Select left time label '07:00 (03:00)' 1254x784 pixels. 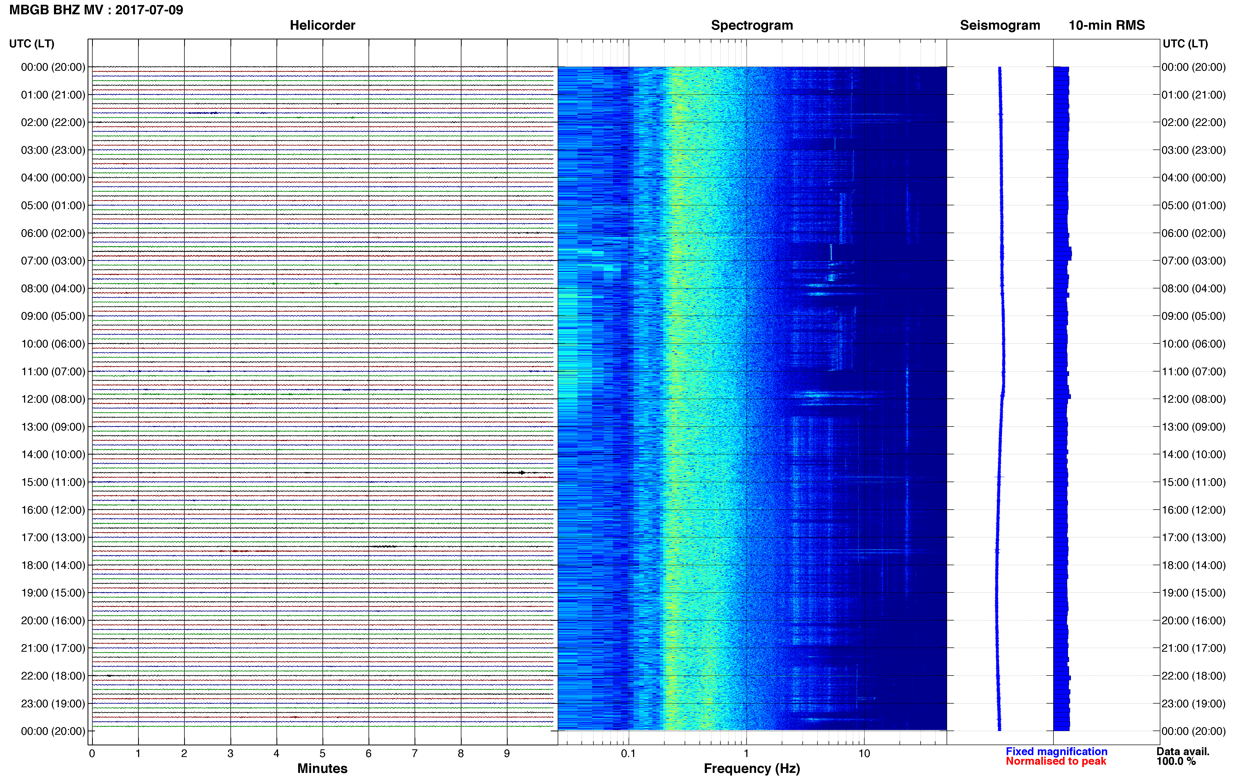click(x=53, y=261)
